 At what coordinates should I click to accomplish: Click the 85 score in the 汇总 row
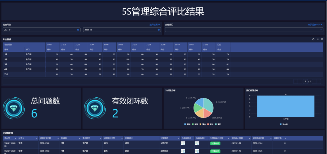point(152,74)
